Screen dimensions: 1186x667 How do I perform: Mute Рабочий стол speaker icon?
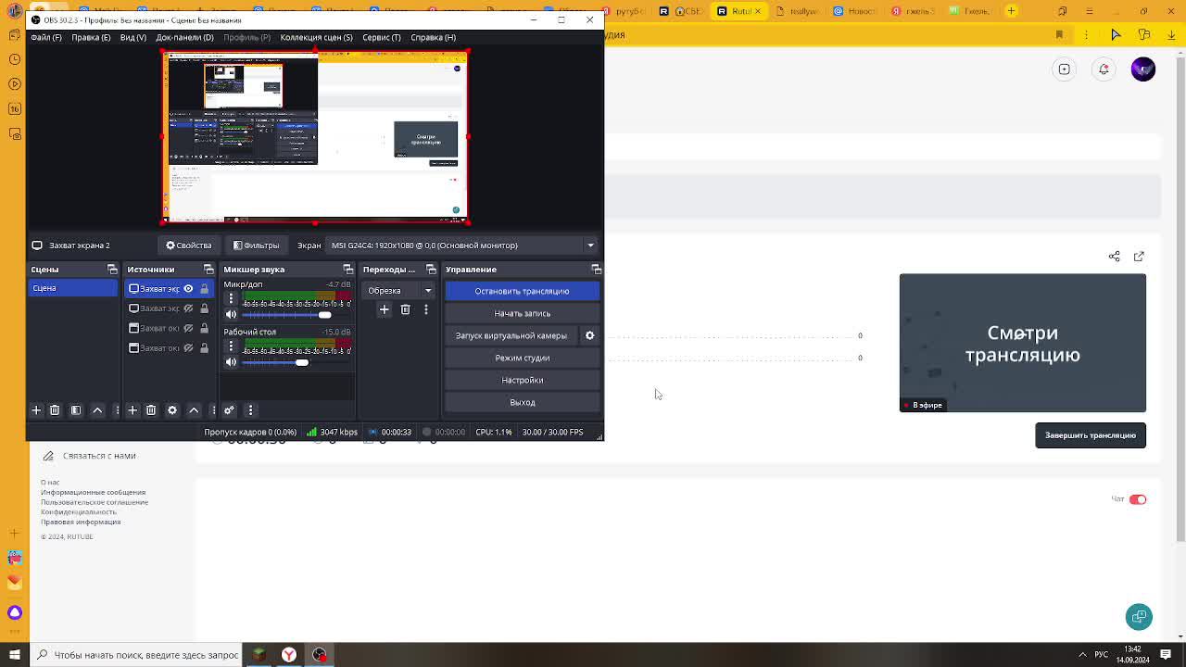click(232, 362)
